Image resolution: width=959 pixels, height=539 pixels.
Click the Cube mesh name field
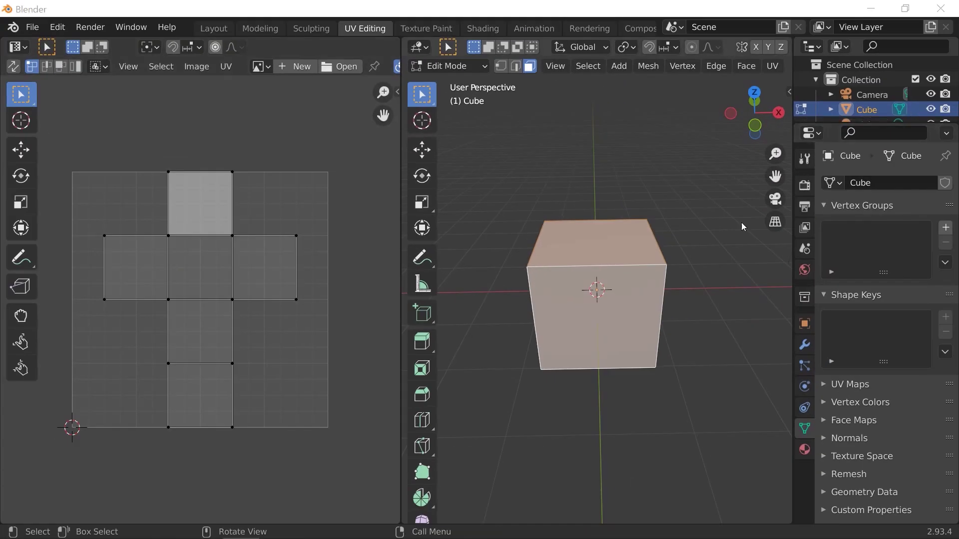[891, 183]
